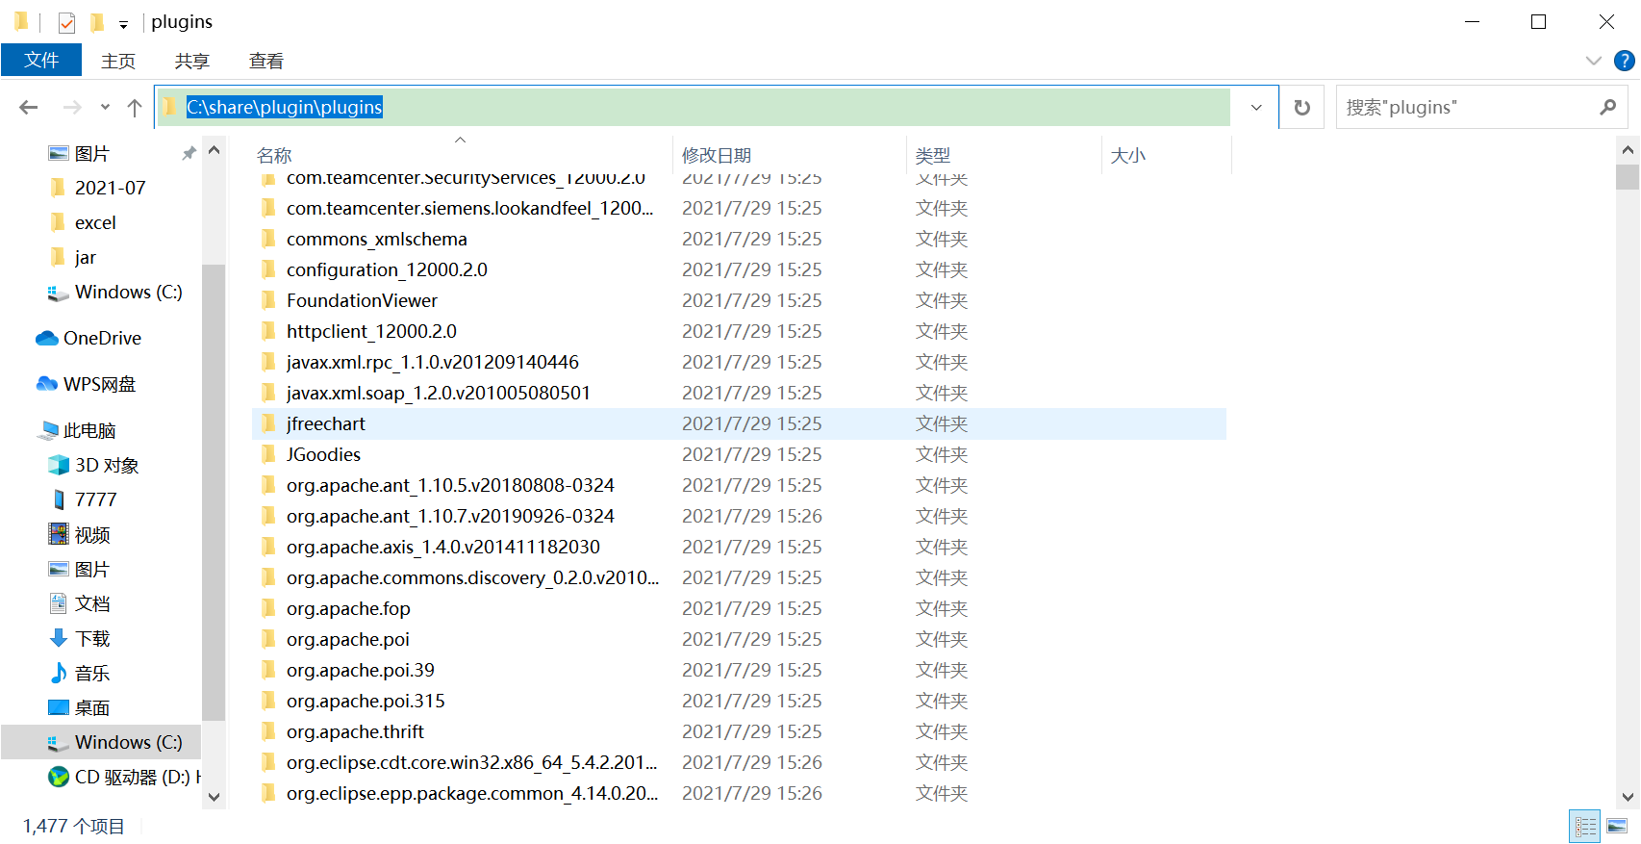Switch to details view layout icon
Image resolution: width=1641 pixels, height=844 pixels.
1585,826
